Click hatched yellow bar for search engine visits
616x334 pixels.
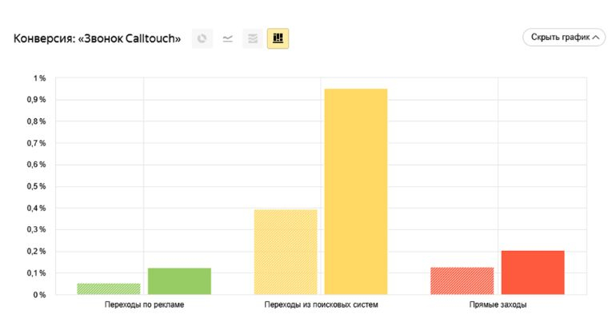point(286,252)
